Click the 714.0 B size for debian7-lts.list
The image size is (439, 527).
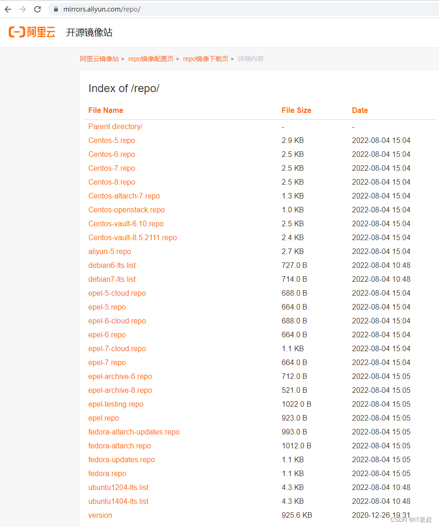click(295, 279)
